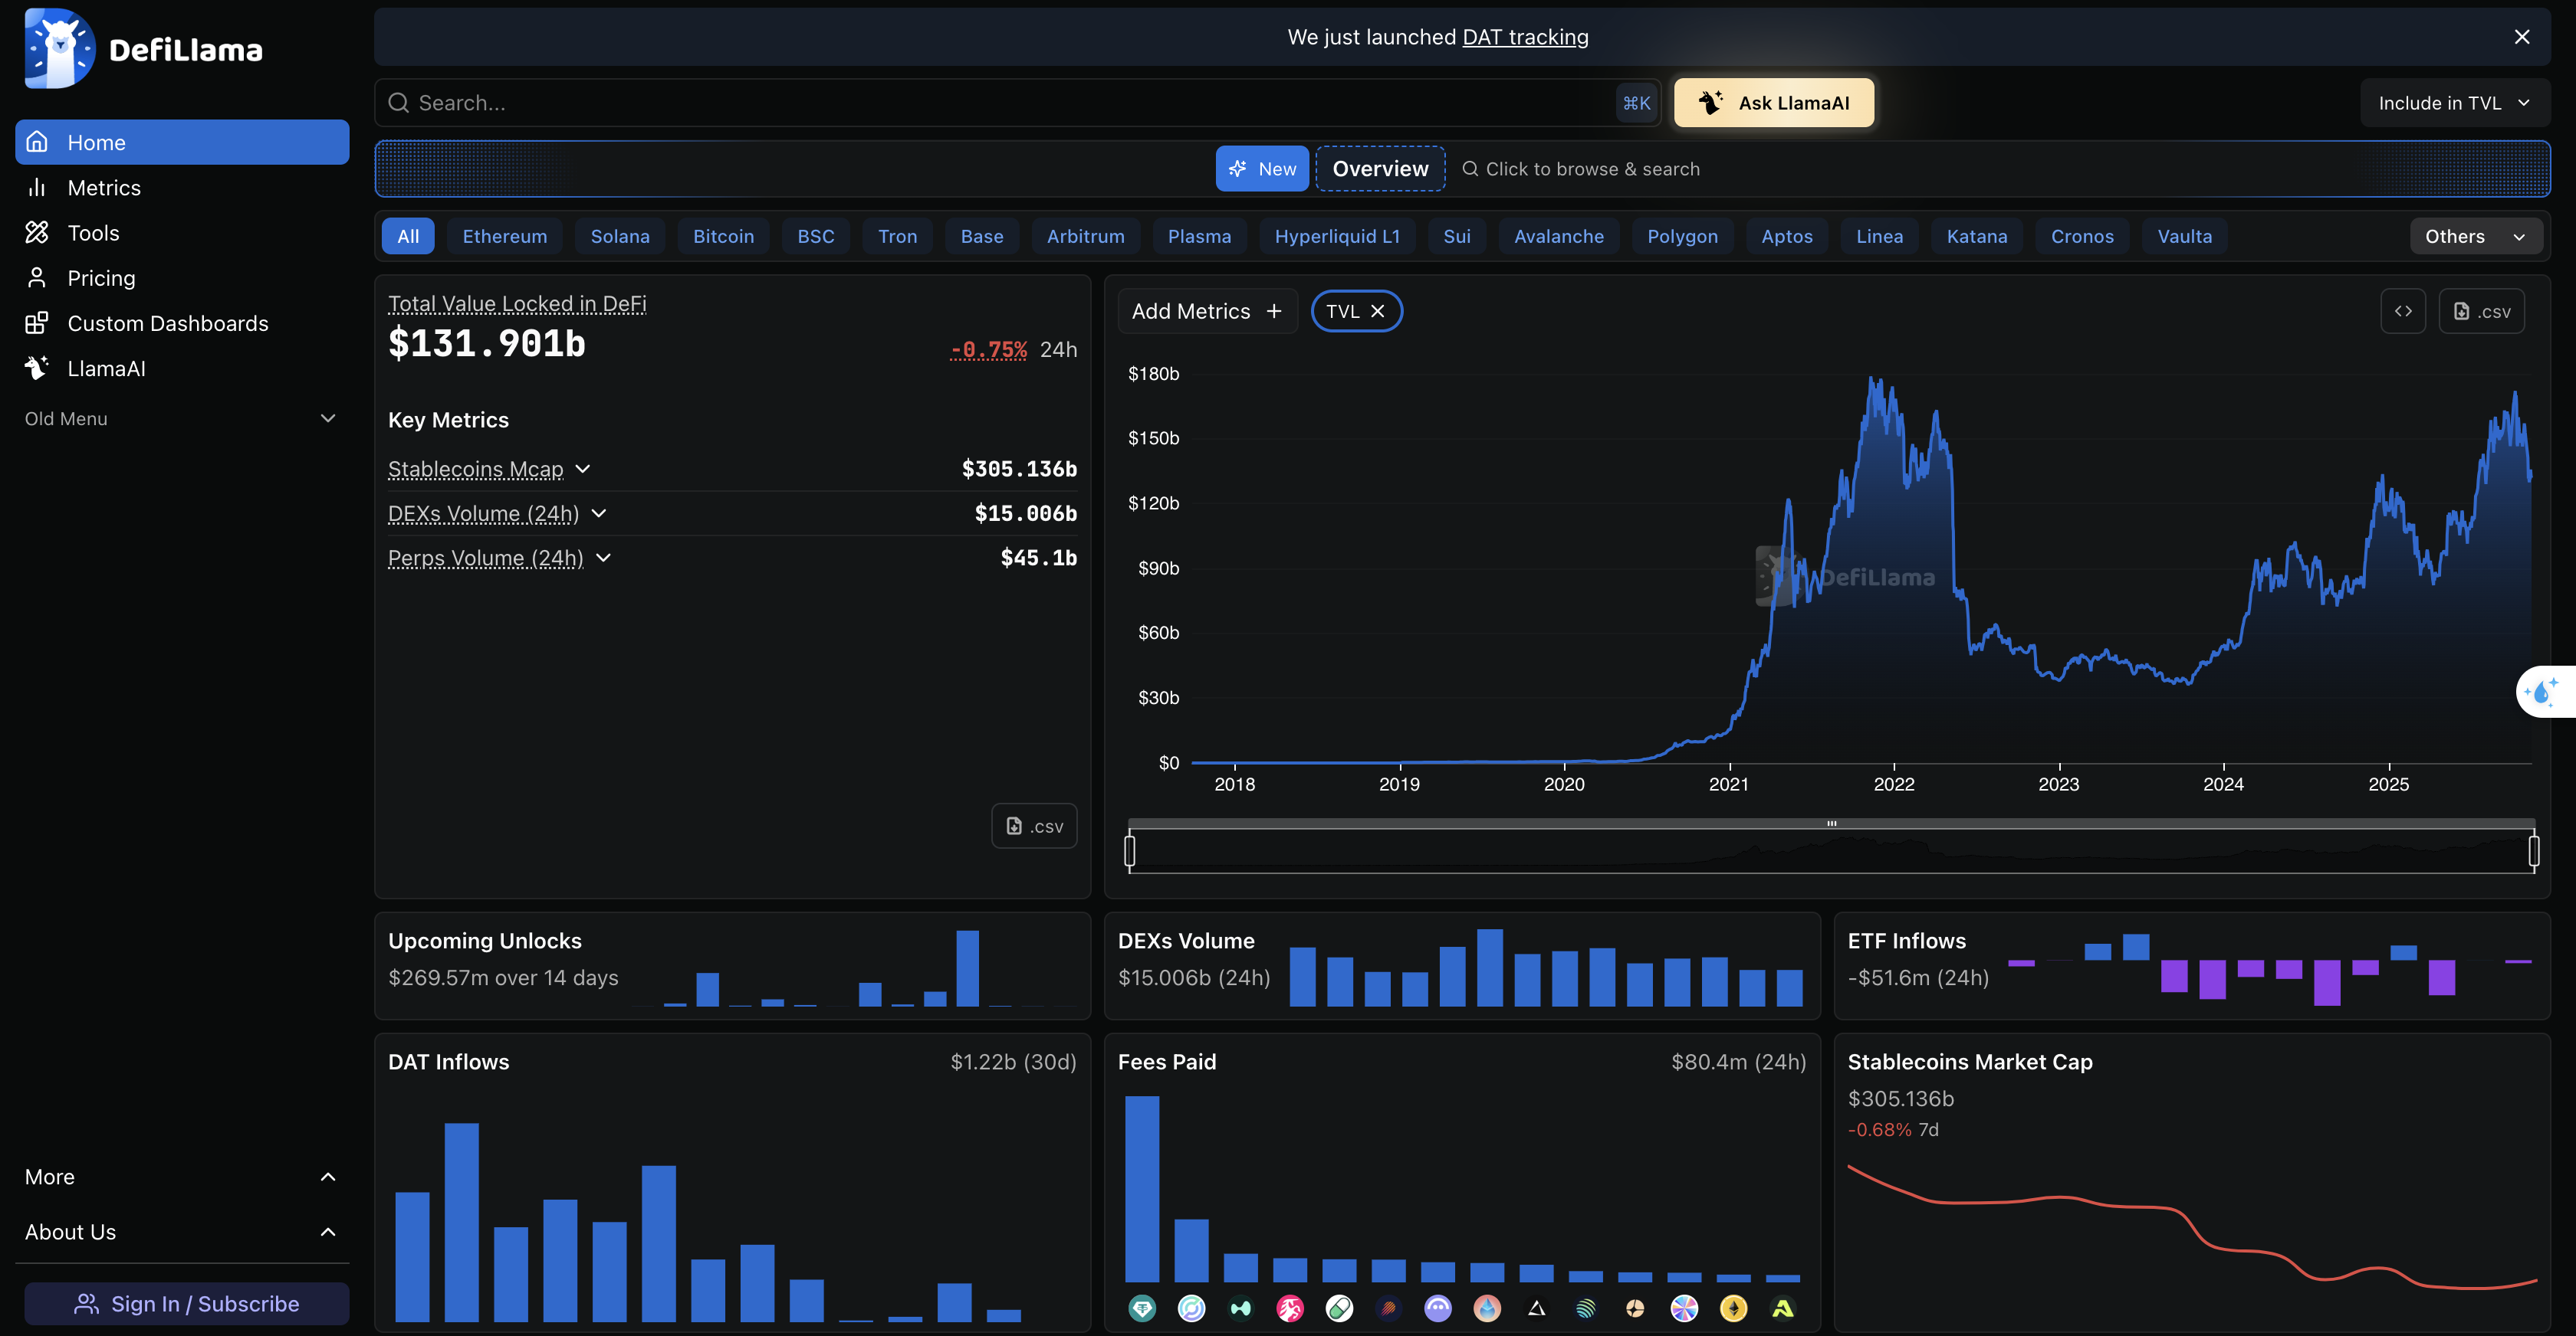Click left handle of chart range slider
The width and height of the screenshot is (2576, 1336).
click(x=1130, y=851)
